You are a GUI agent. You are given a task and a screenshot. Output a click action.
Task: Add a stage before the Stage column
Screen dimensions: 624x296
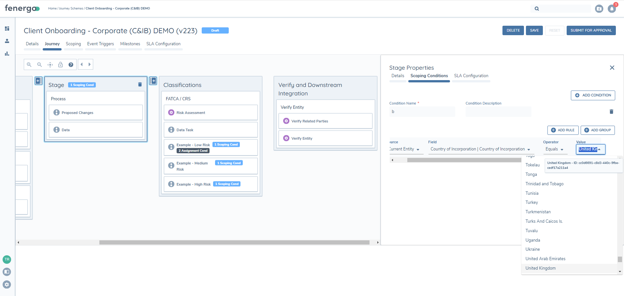[38, 81]
